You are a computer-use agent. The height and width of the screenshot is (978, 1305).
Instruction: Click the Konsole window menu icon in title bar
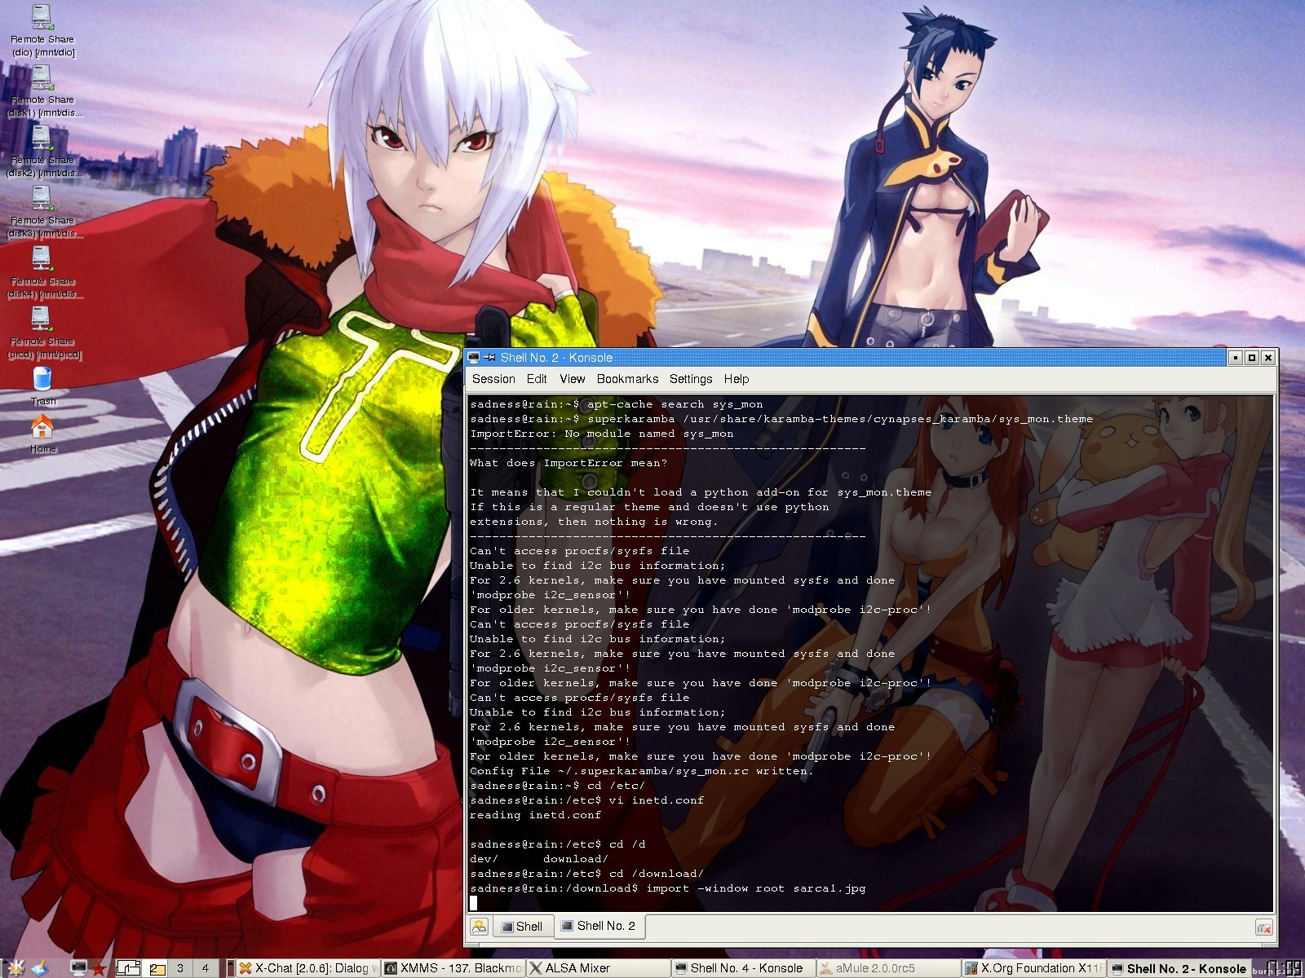click(x=473, y=358)
